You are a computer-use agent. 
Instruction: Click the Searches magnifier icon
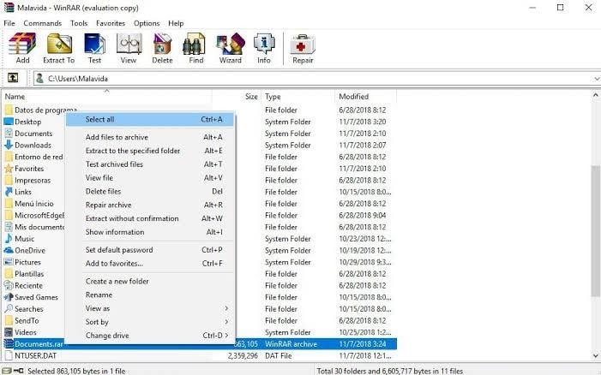[9, 309]
